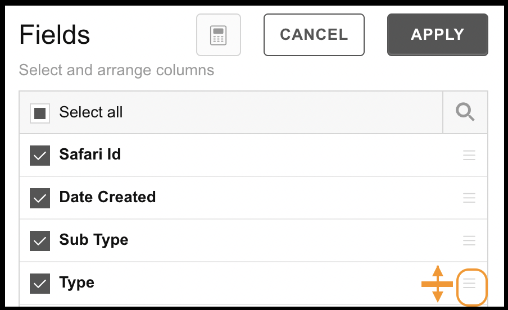Select the Safari Id field label
The height and width of the screenshot is (310, 508).
[x=90, y=154]
